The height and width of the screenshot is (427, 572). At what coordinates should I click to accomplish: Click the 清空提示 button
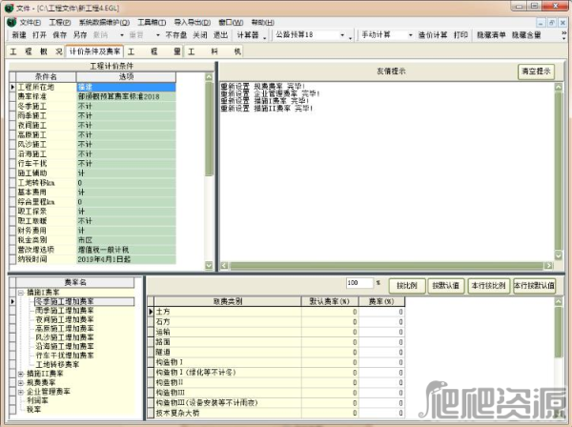coord(536,71)
